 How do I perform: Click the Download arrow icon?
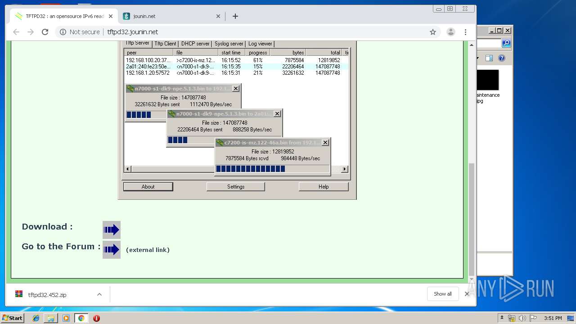(x=112, y=230)
